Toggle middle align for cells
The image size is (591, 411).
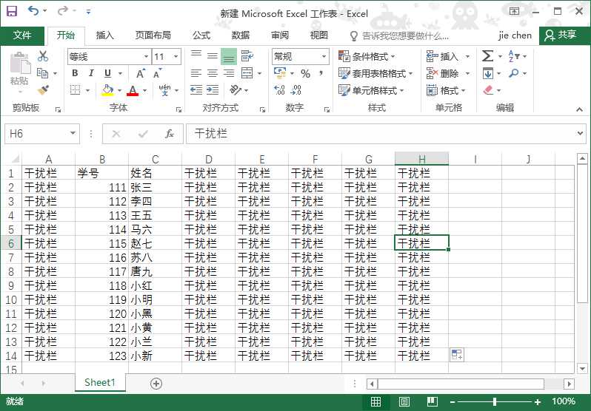click(x=213, y=56)
